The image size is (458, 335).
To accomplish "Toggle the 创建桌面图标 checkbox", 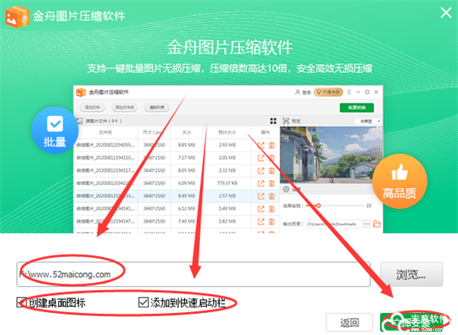I will (21, 303).
